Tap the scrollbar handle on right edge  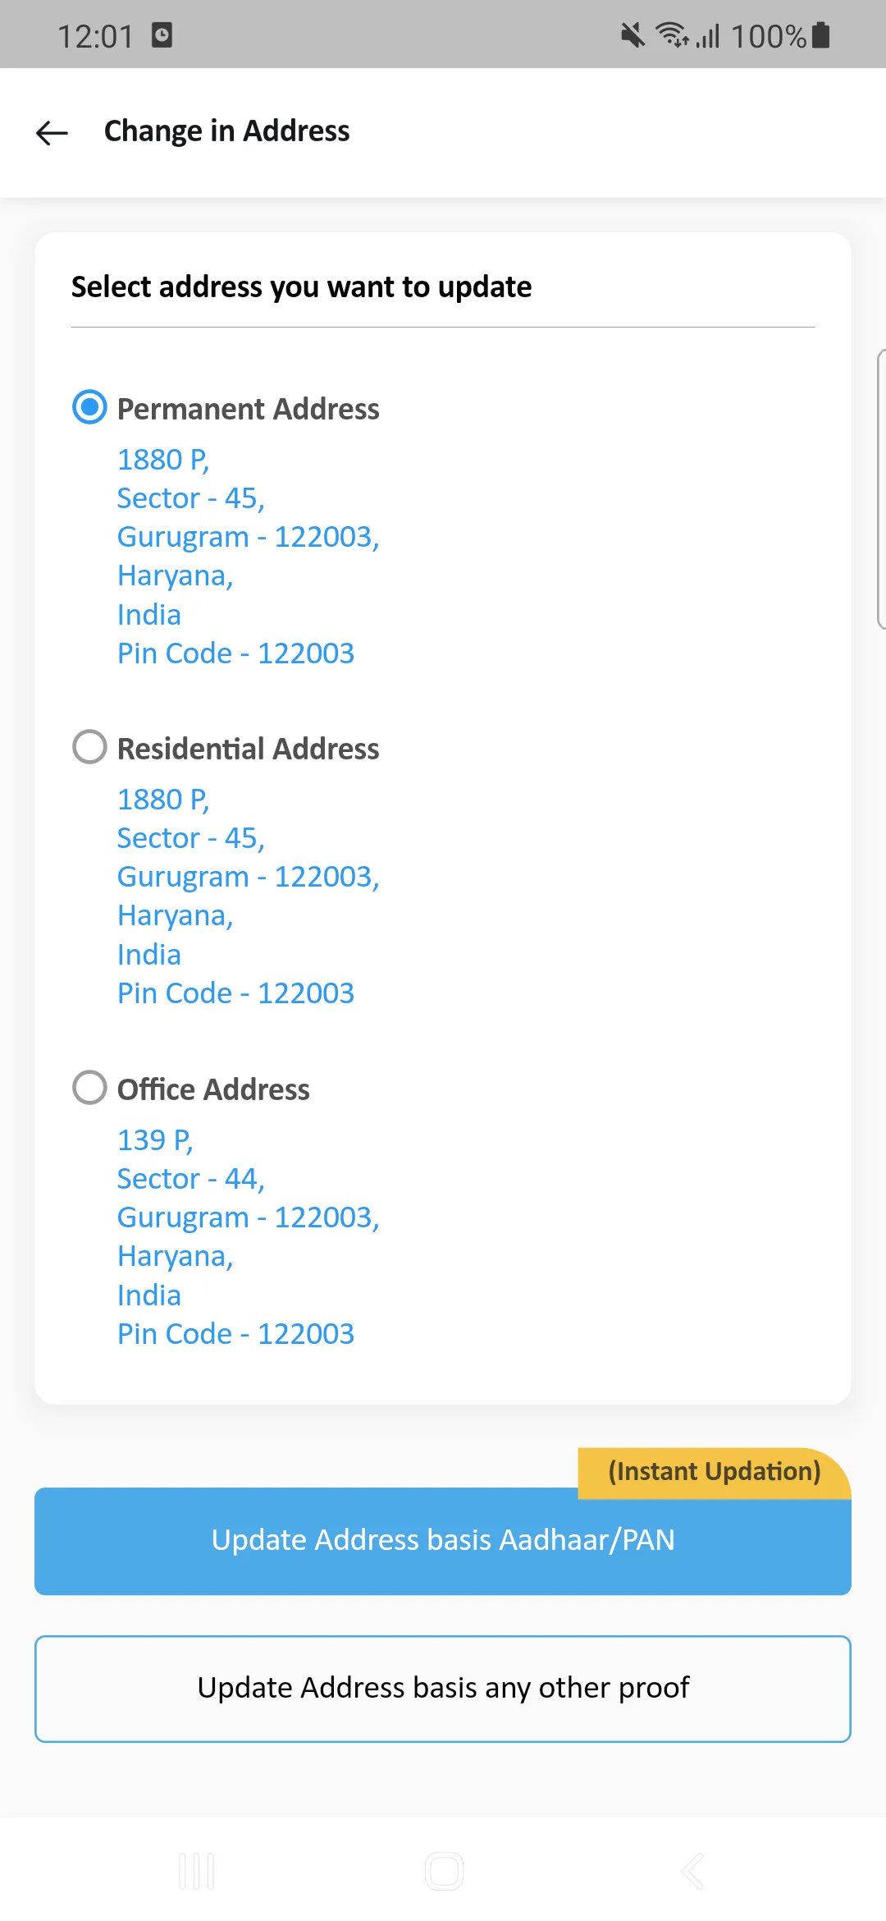[881, 489]
